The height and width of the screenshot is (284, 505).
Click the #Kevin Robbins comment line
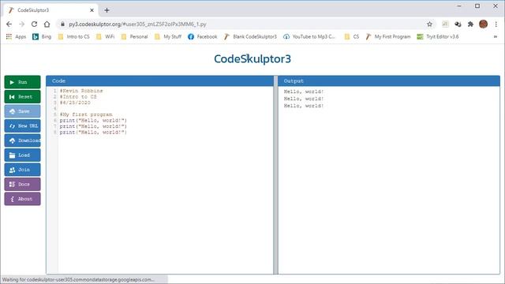81,91
